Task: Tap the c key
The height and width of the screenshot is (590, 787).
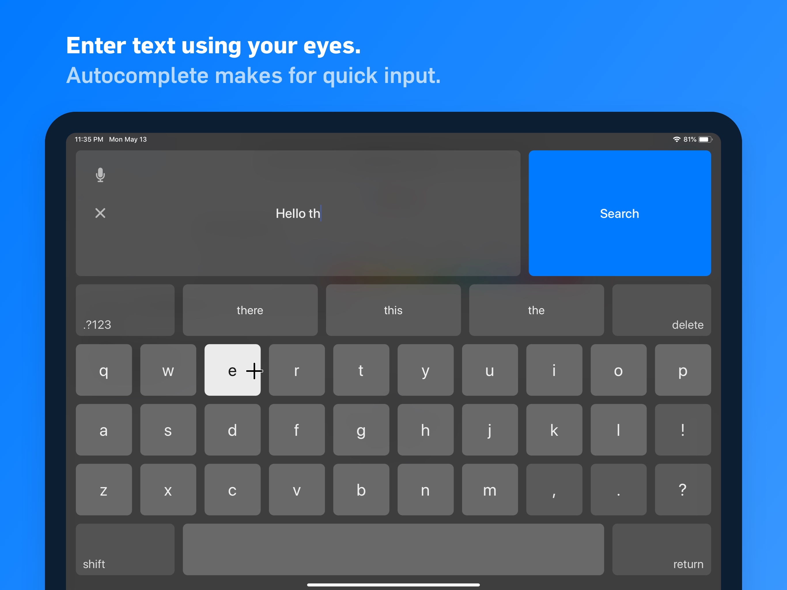Action: coord(232,489)
